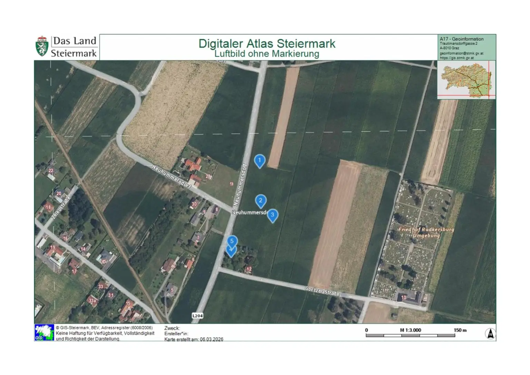The width and height of the screenshot is (530, 375).
Task: Open the Styria overview map thumbnail
Action: 466,80
